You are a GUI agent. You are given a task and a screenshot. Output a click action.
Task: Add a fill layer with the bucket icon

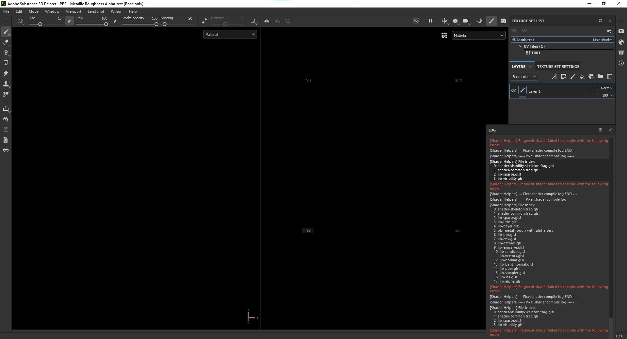582,76
